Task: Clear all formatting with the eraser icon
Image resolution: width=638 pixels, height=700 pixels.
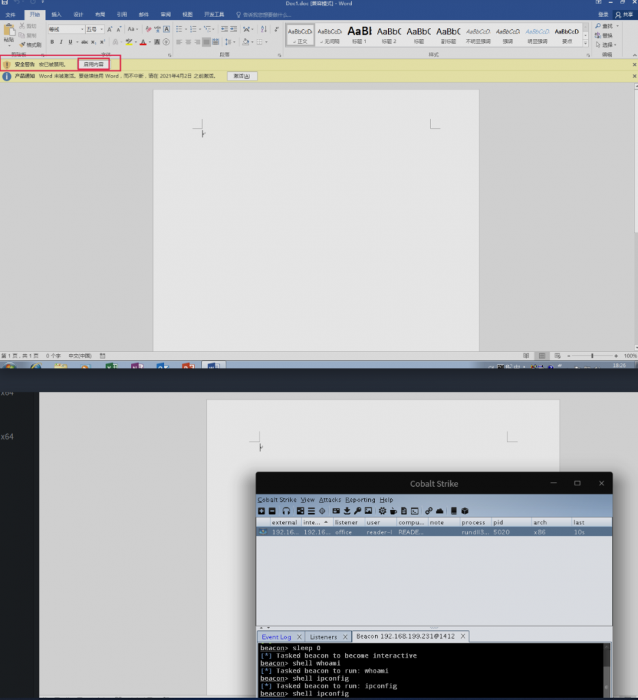Action: pyautogui.click(x=148, y=29)
